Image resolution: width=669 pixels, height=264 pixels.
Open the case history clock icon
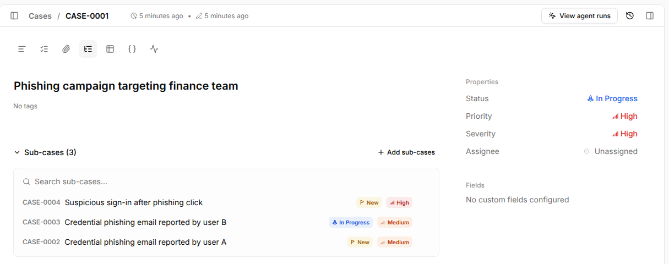pos(630,16)
